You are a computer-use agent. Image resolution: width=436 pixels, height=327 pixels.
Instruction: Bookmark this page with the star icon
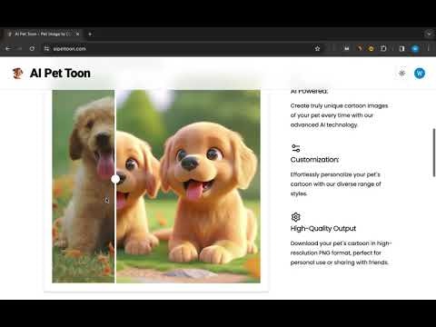point(317,48)
